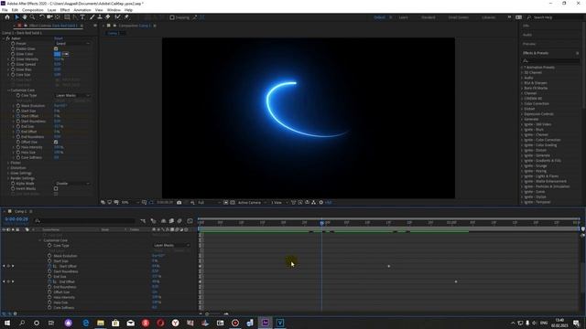The image size is (586, 329).
Task: Click timeline stopwatch for Halo Intensity
Action: 49,297
